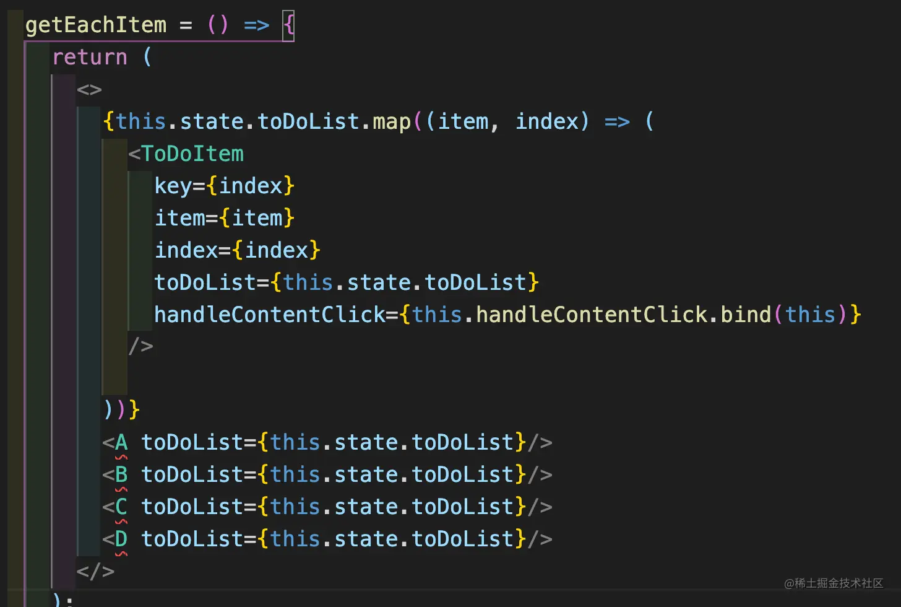Click the self-closing tag ending ToDoItem
901x607 pixels.
tap(140, 346)
